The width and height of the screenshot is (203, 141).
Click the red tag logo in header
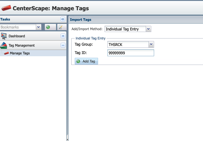6,8
